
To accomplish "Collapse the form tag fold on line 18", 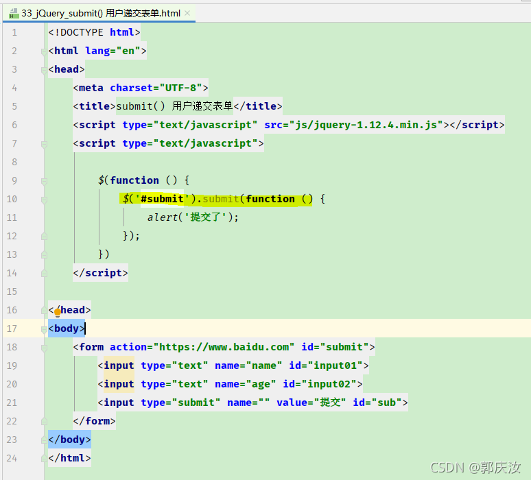I will click(x=44, y=348).
